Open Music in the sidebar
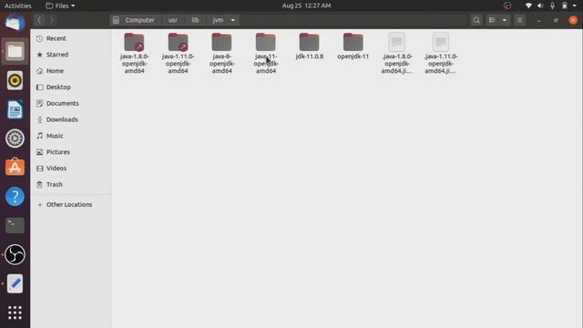Viewport: 583px width, 328px height. pos(71,136)
